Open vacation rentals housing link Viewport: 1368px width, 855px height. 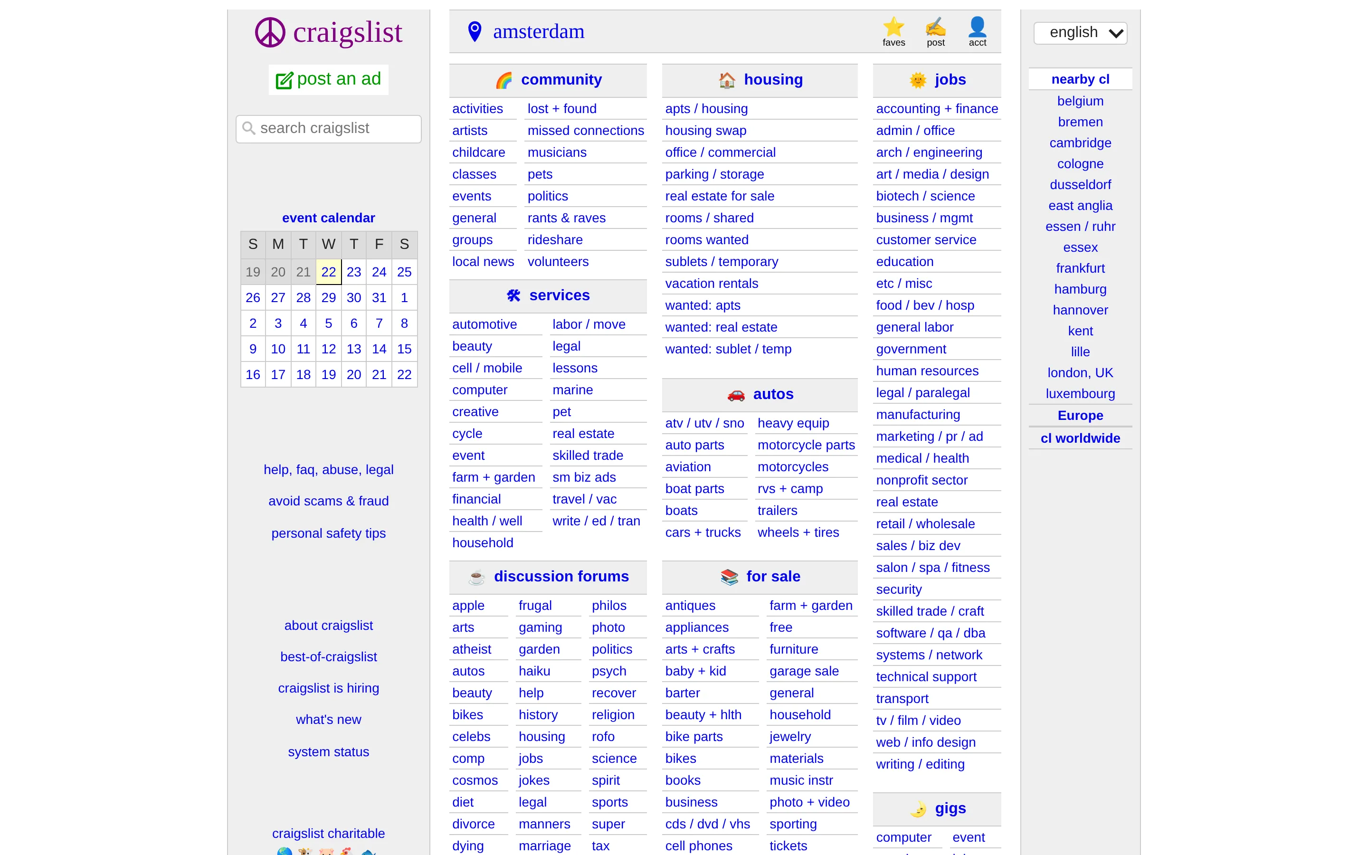(711, 284)
